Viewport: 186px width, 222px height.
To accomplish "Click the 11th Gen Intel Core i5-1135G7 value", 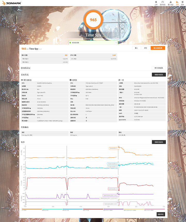I will 94,83.
